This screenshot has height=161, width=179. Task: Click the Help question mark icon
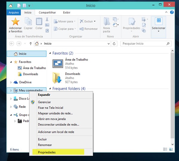pyautogui.click(x=172, y=12)
